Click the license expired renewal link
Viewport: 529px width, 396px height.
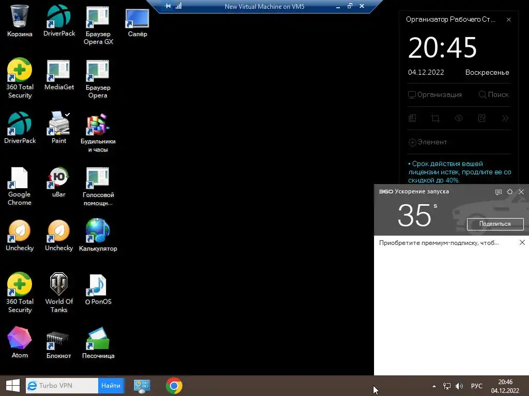point(459,172)
